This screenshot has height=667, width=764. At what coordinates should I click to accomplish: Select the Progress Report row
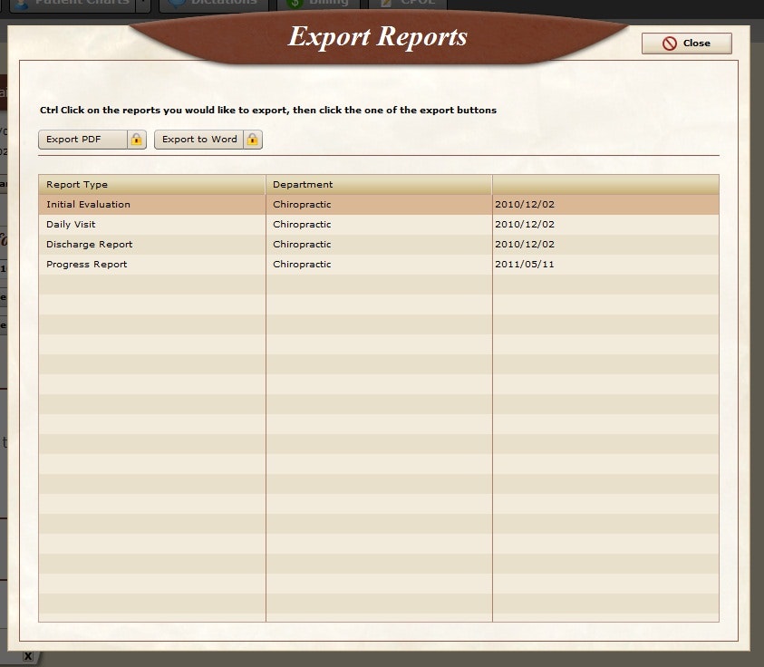(379, 265)
